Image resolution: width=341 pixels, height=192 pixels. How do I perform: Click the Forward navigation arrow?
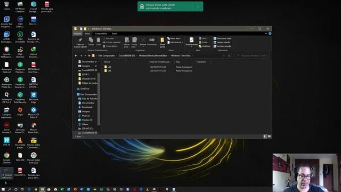pyautogui.click(x=81, y=55)
